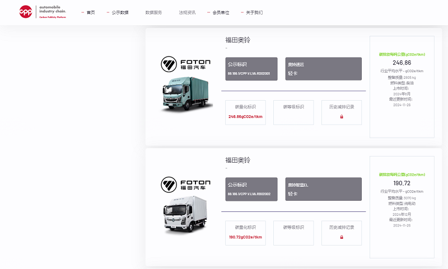Click the 福田奥铃 title of the second card
448x269 pixels.
[x=237, y=161]
